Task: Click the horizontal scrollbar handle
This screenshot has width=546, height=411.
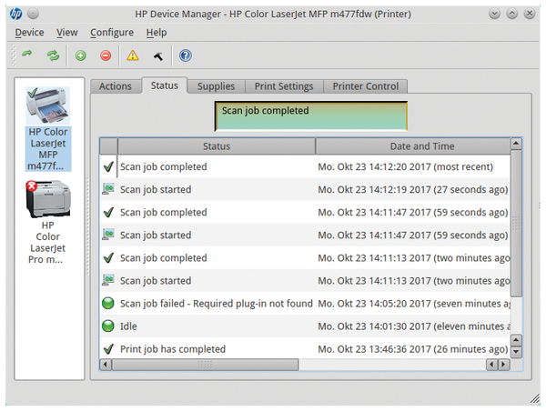Action: 205,365
